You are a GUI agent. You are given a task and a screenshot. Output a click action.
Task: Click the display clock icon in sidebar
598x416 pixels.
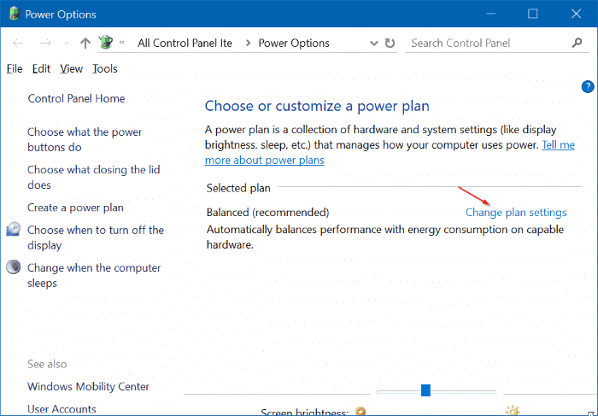point(14,229)
